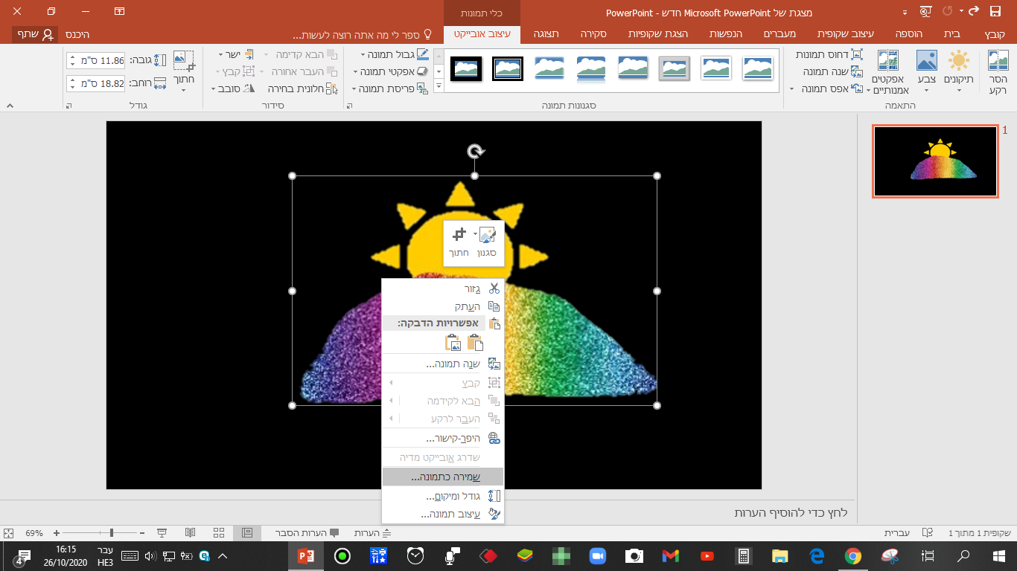Click Cut (גזור) scissors in context menu
The image size is (1017, 571).
494,288
